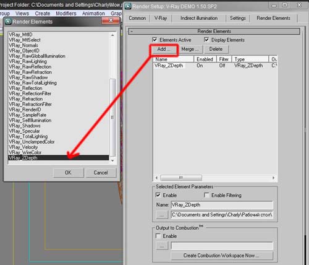This screenshot has height=265, width=309.
Task: Click the list scroll-down arrow in Render Elements dialog
Action: coord(112,160)
